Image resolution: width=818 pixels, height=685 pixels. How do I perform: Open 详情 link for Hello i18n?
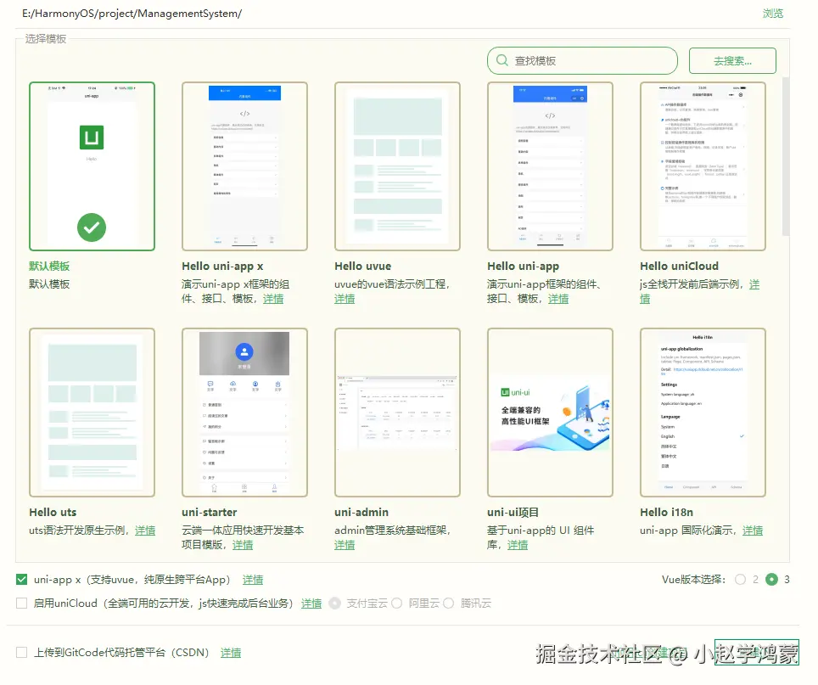[x=753, y=531]
